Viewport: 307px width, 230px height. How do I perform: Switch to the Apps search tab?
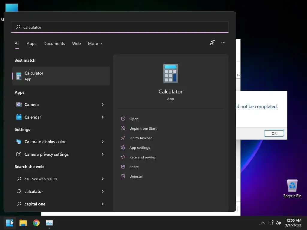[31, 43]
